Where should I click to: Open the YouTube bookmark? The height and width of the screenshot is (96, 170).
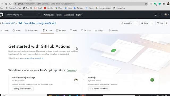pos(48,8)
